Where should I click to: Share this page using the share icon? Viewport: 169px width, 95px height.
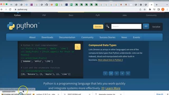coord(140,9)
